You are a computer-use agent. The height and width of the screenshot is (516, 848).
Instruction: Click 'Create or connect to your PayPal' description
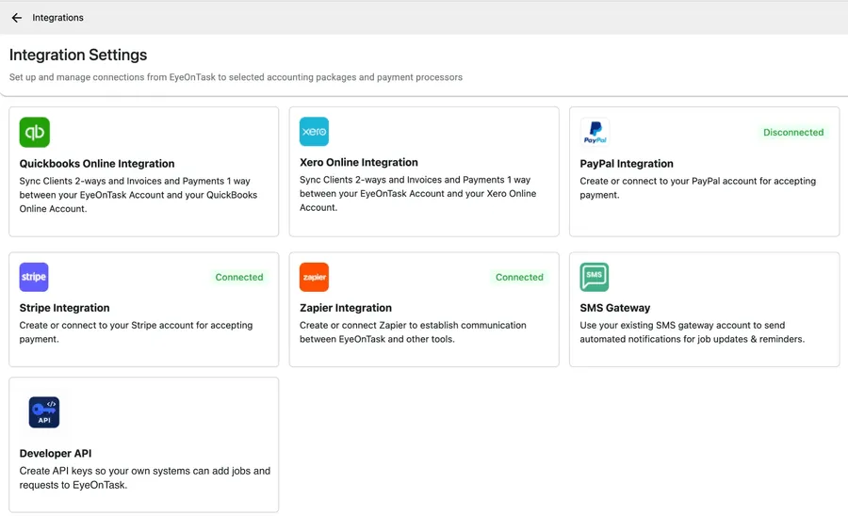[697, 188]
